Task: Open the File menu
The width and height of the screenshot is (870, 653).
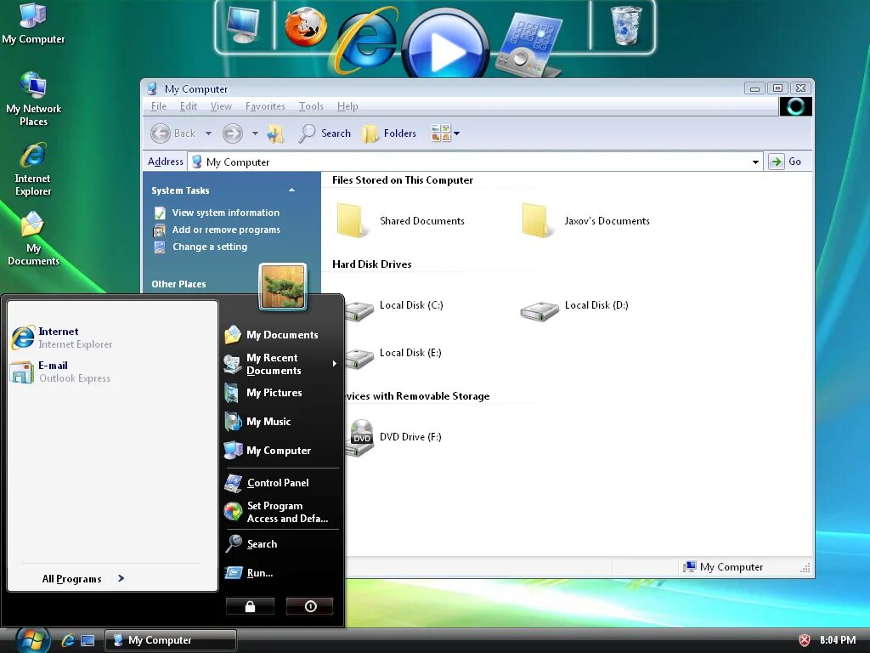Action: [x=159, y=106]
